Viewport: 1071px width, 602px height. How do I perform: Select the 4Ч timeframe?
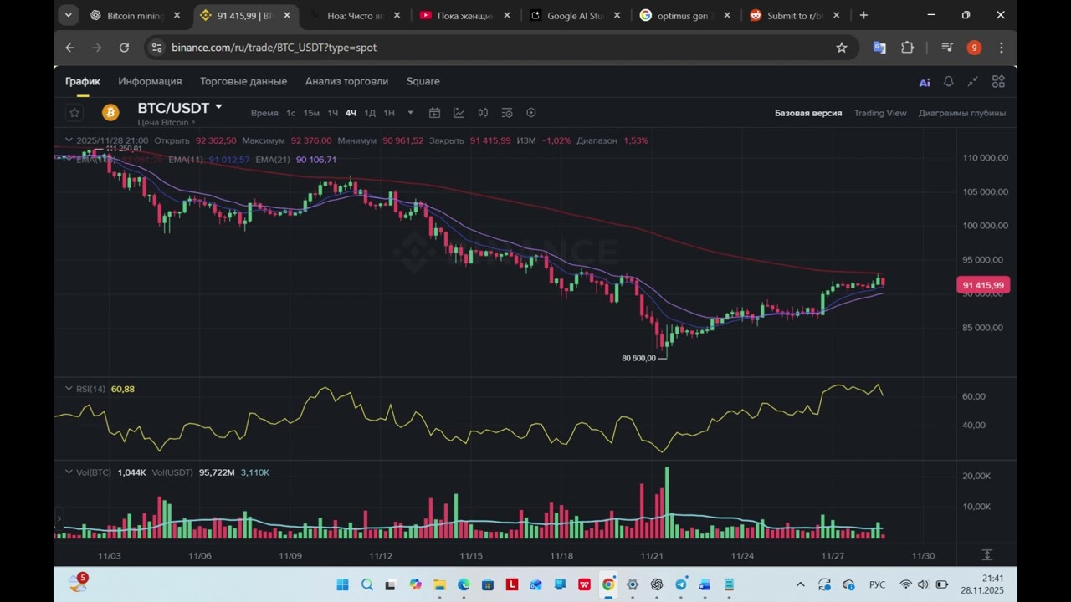pyautogui.click(x=351, y=113)
